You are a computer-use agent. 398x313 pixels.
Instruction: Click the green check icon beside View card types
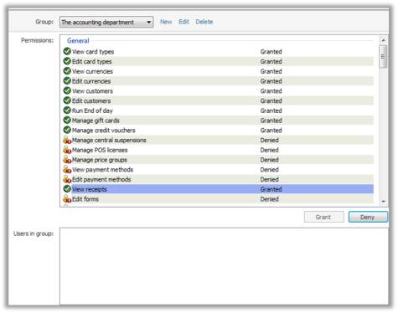point(67,51)
